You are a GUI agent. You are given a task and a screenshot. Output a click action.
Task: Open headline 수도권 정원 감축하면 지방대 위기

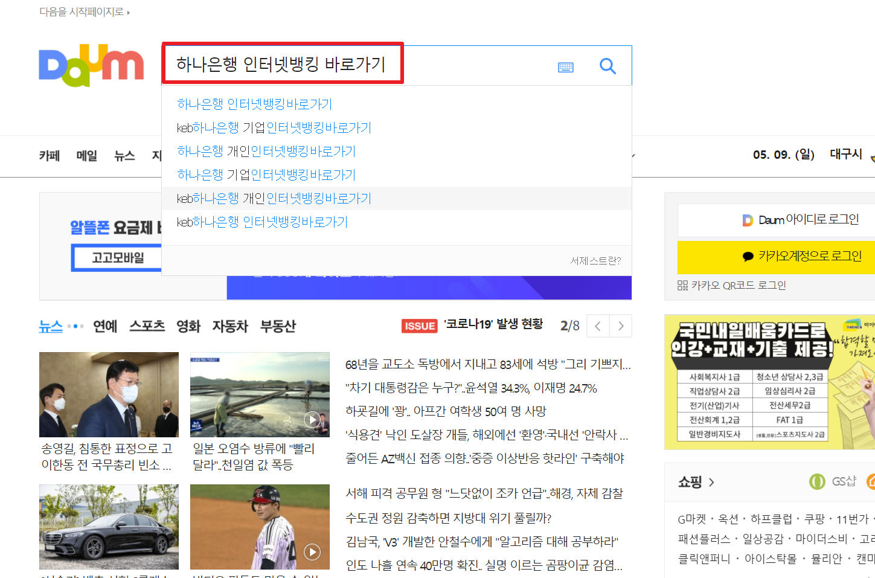pyautogui.click(x=449, y=518)
